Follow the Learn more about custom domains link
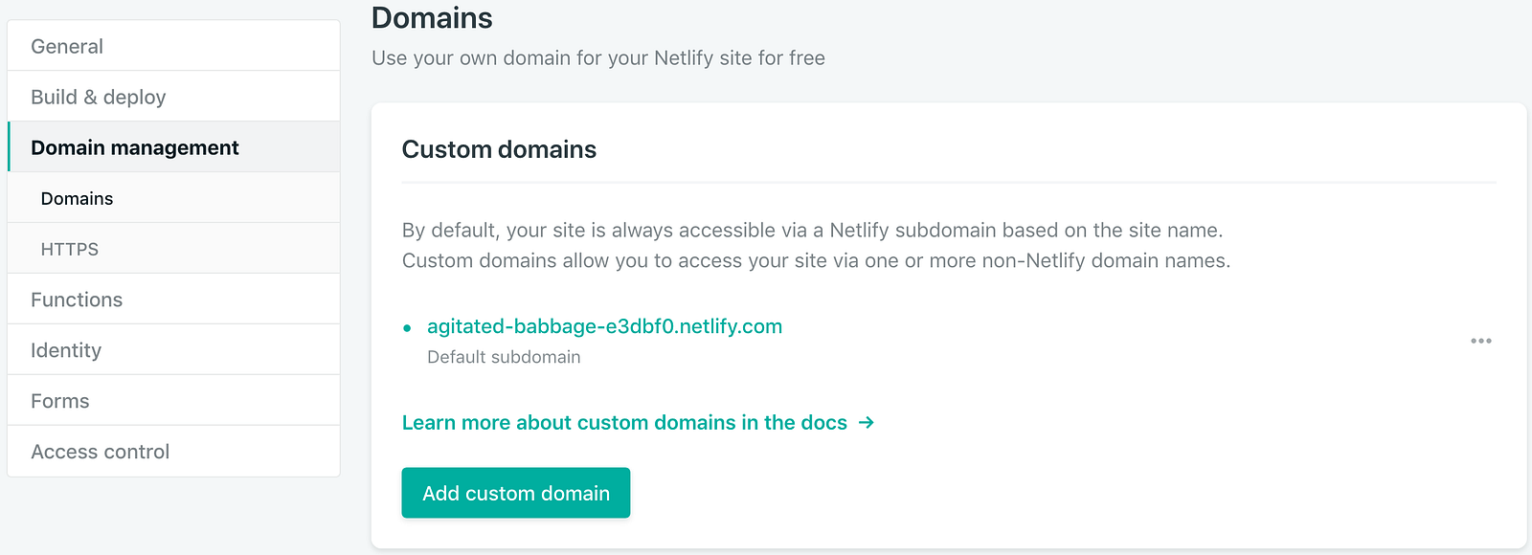The height and width of the screenshot is (555, 1532). (624, 423)
